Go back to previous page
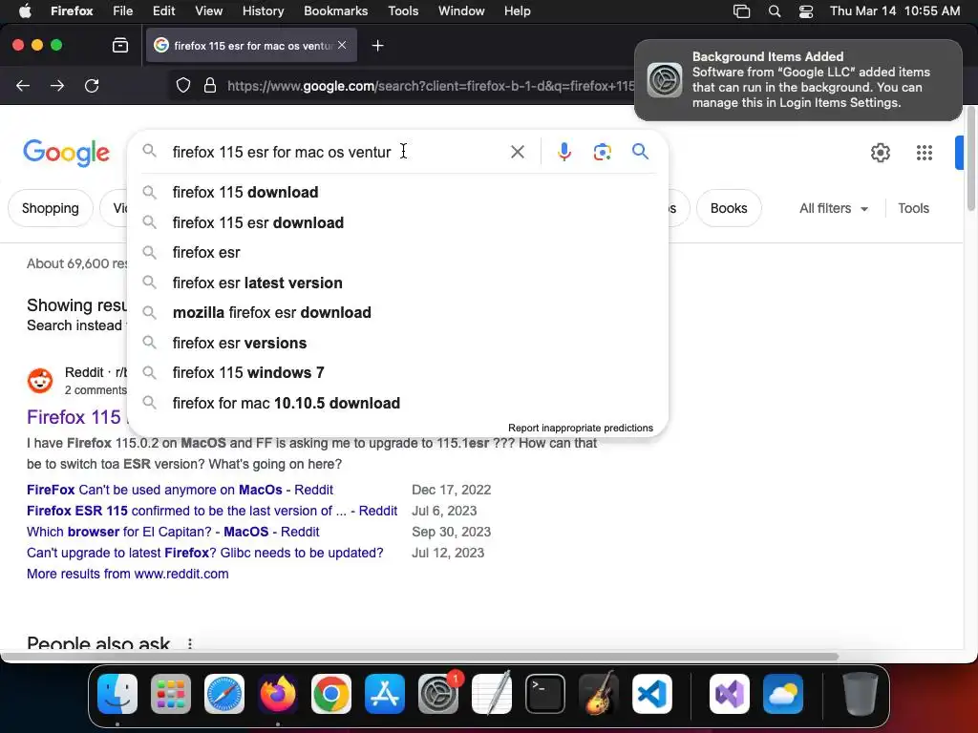 click(x=23, y=85)
